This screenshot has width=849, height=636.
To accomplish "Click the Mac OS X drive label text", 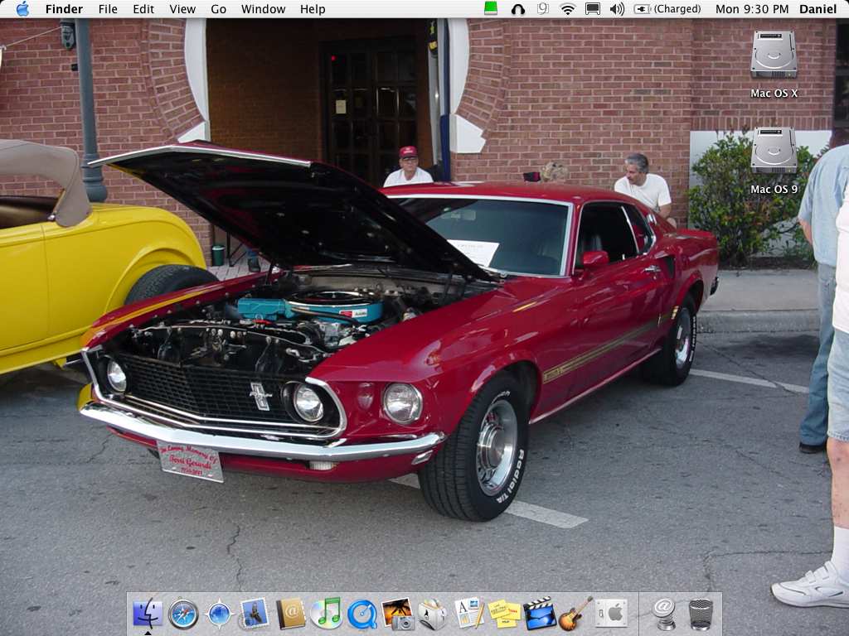I will [774, 93].
